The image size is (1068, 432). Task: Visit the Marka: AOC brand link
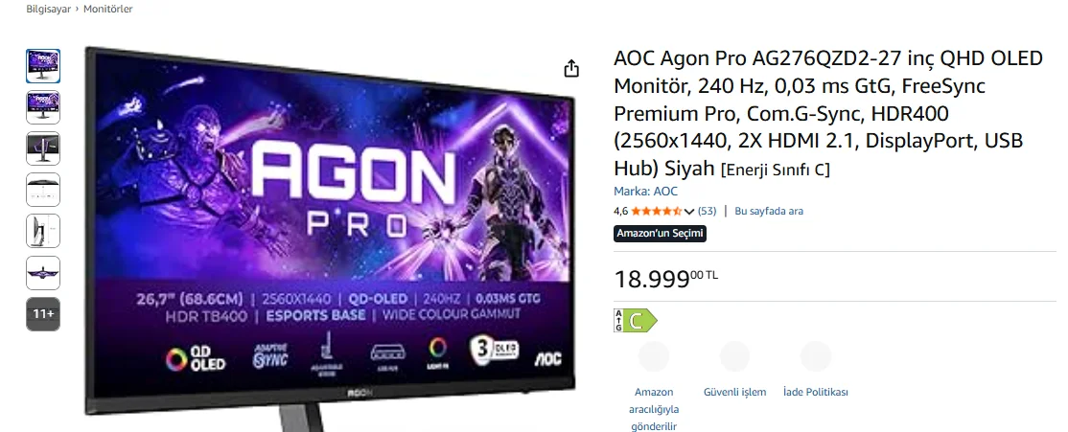click(x=646, y=192)
